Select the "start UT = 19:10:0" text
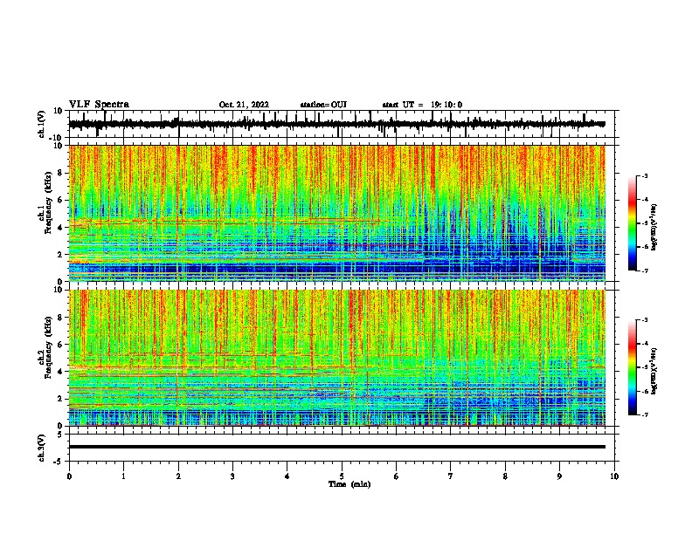Viewport: 692px width, 534px height. 422,105
